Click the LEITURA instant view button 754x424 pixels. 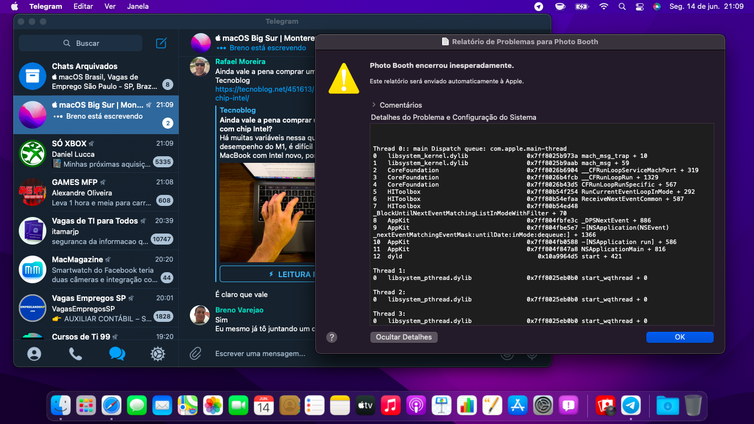267,274
